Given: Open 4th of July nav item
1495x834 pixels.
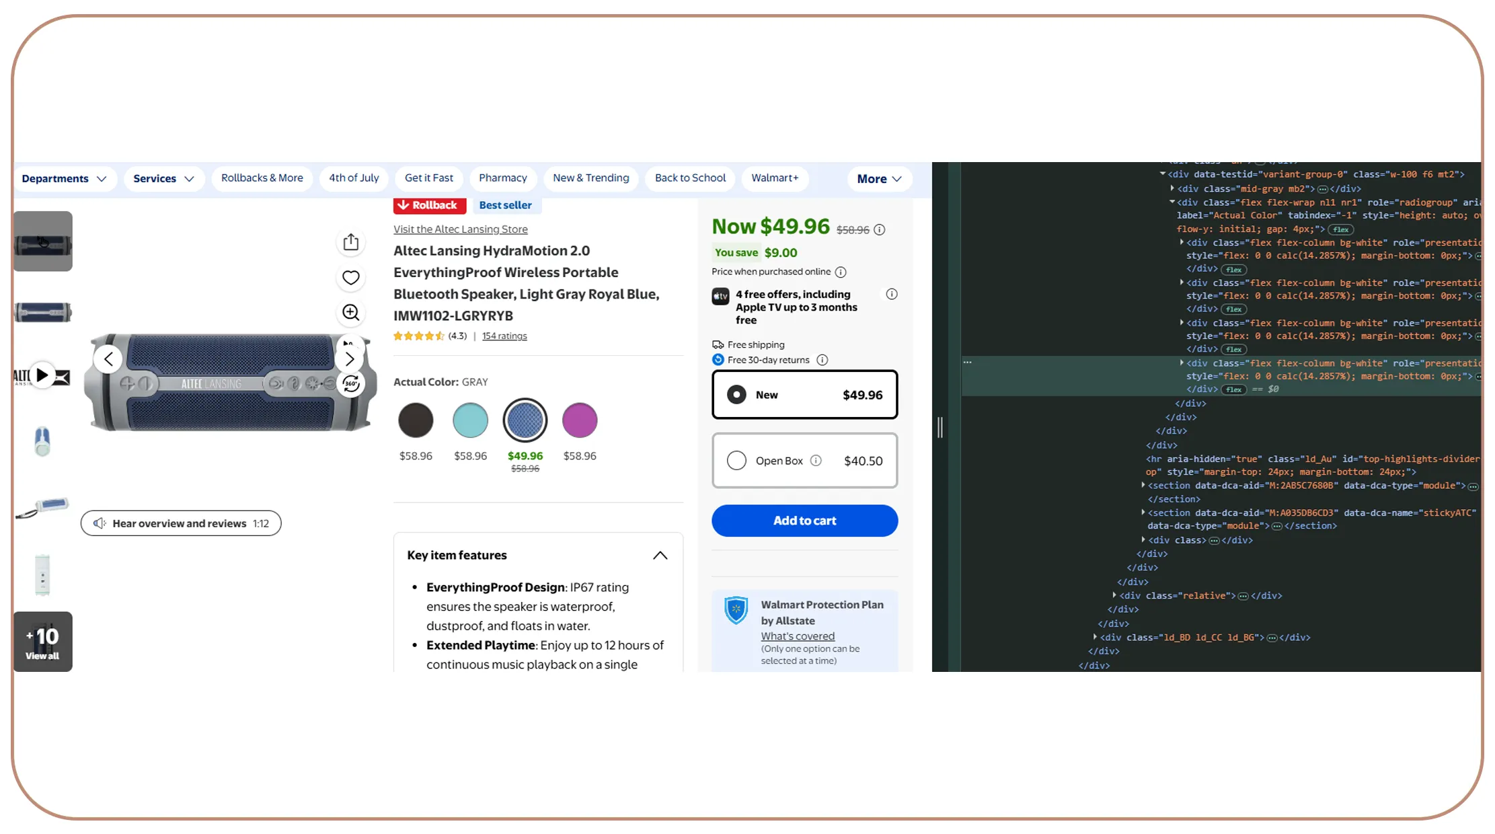Looking at the screenshot, I should 354,178.
